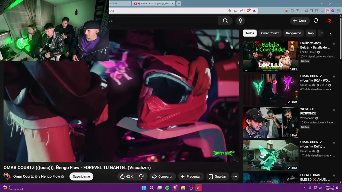342x192 pixels.
Task: Click the share page icon in address bar
Action: [x=242, y=11]
